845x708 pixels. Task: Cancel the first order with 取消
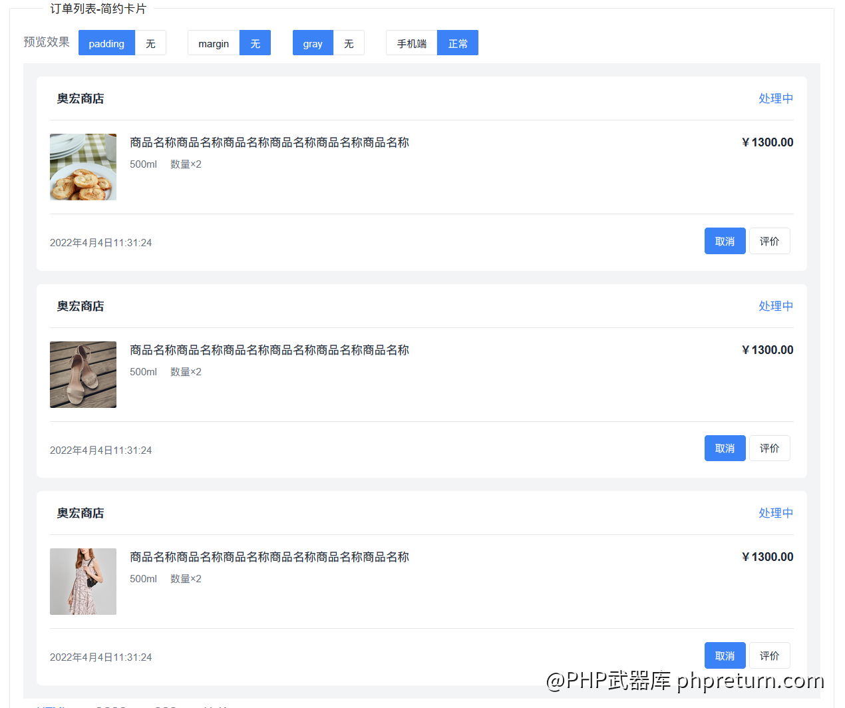[725, 241]
